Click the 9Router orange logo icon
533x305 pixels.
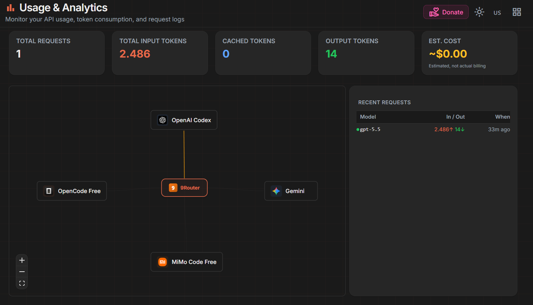(173, 188)
